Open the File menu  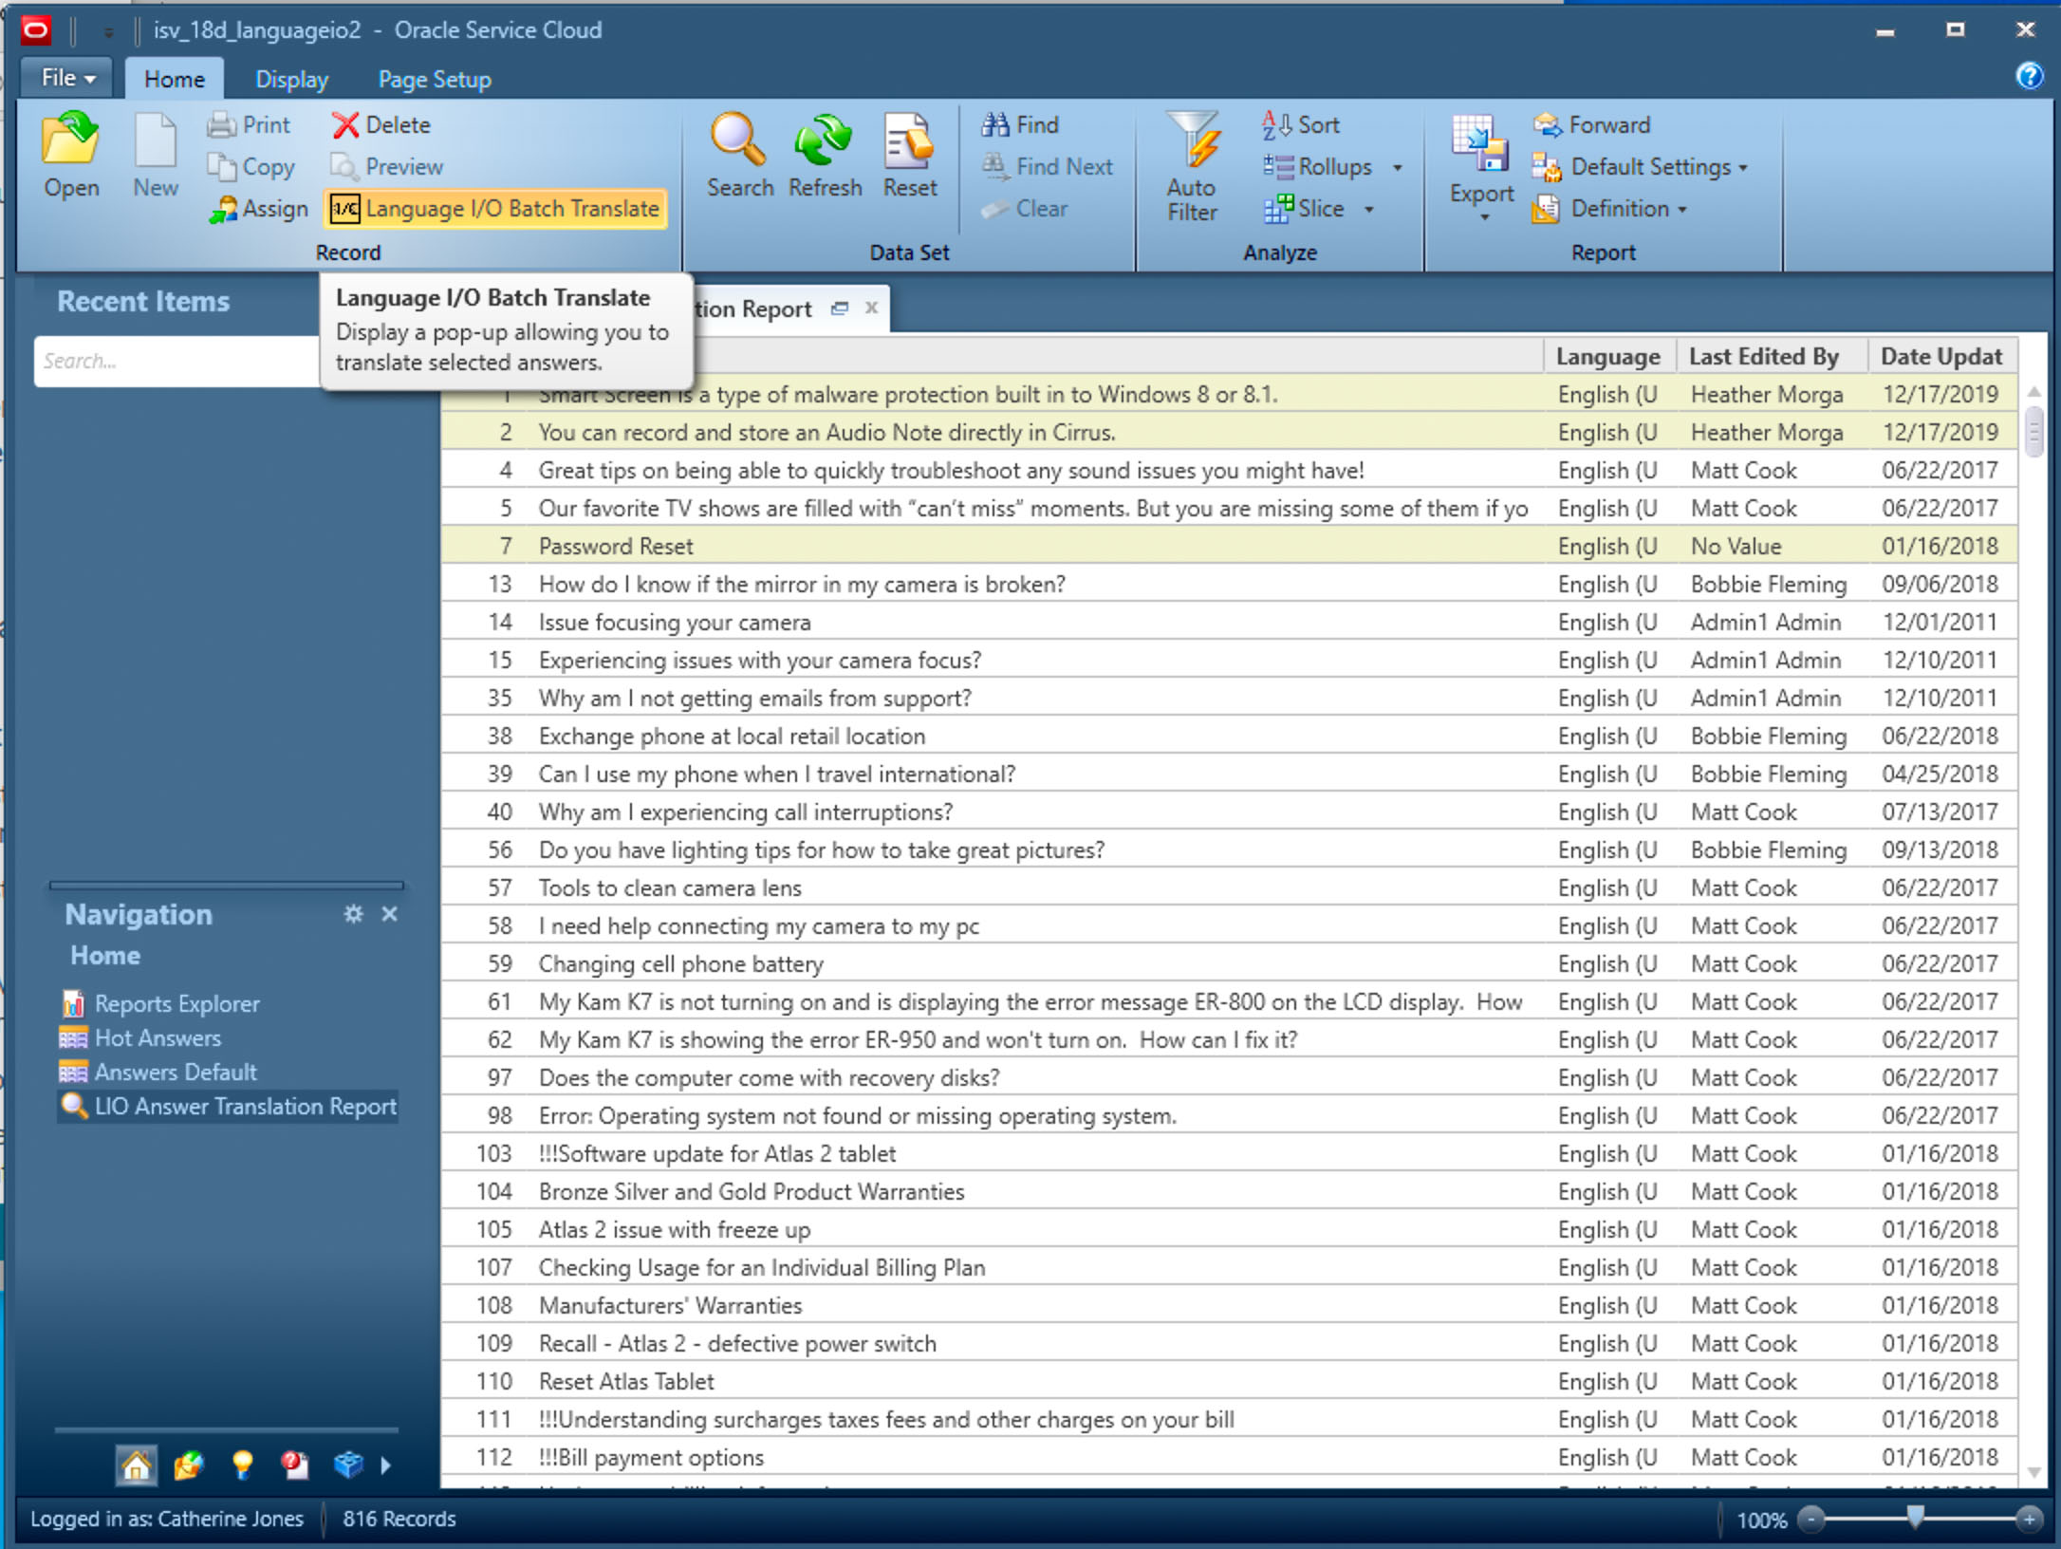68,78
